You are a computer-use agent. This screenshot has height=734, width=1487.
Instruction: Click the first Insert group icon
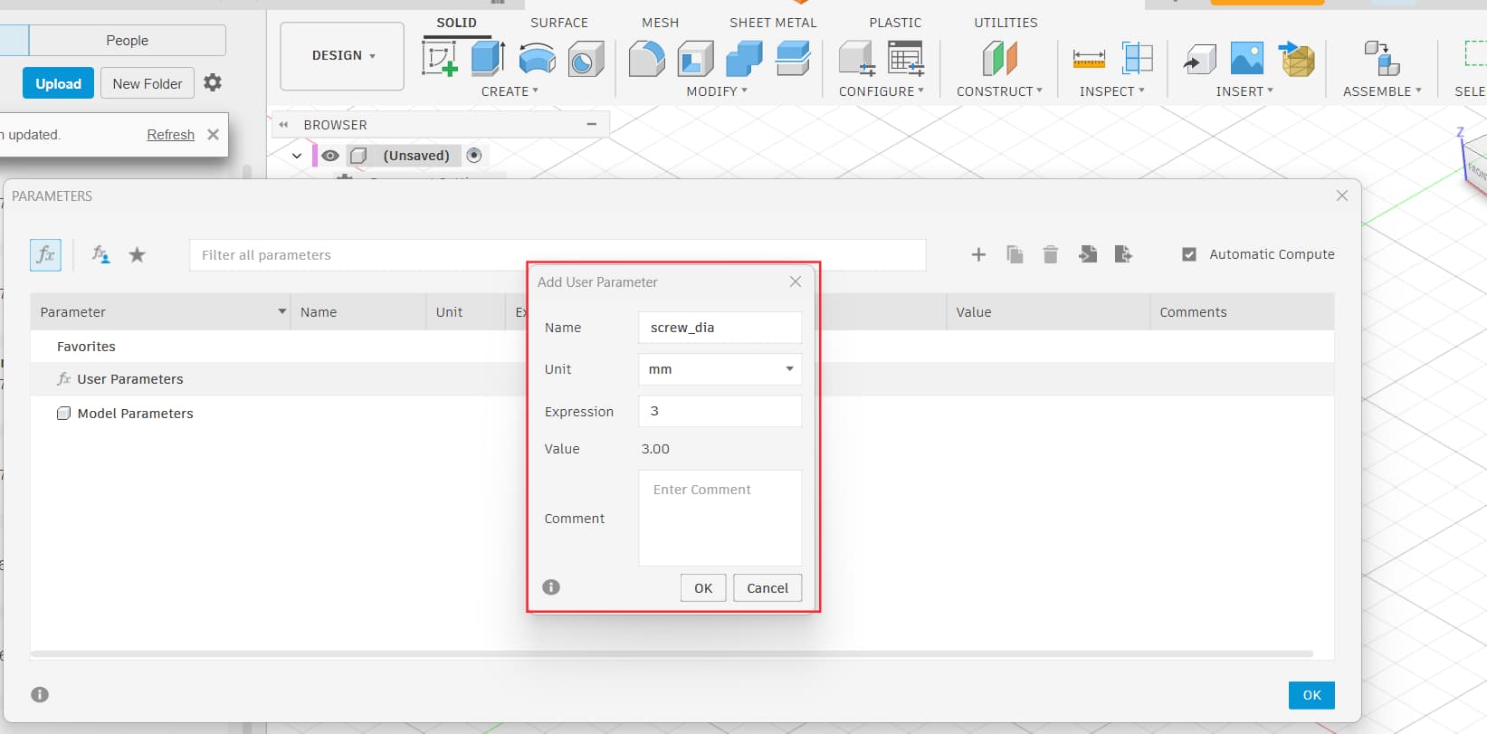[x=1200, y=60]
